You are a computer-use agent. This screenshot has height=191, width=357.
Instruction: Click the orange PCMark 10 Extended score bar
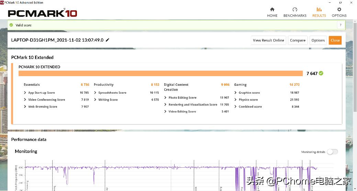(160, 73)
